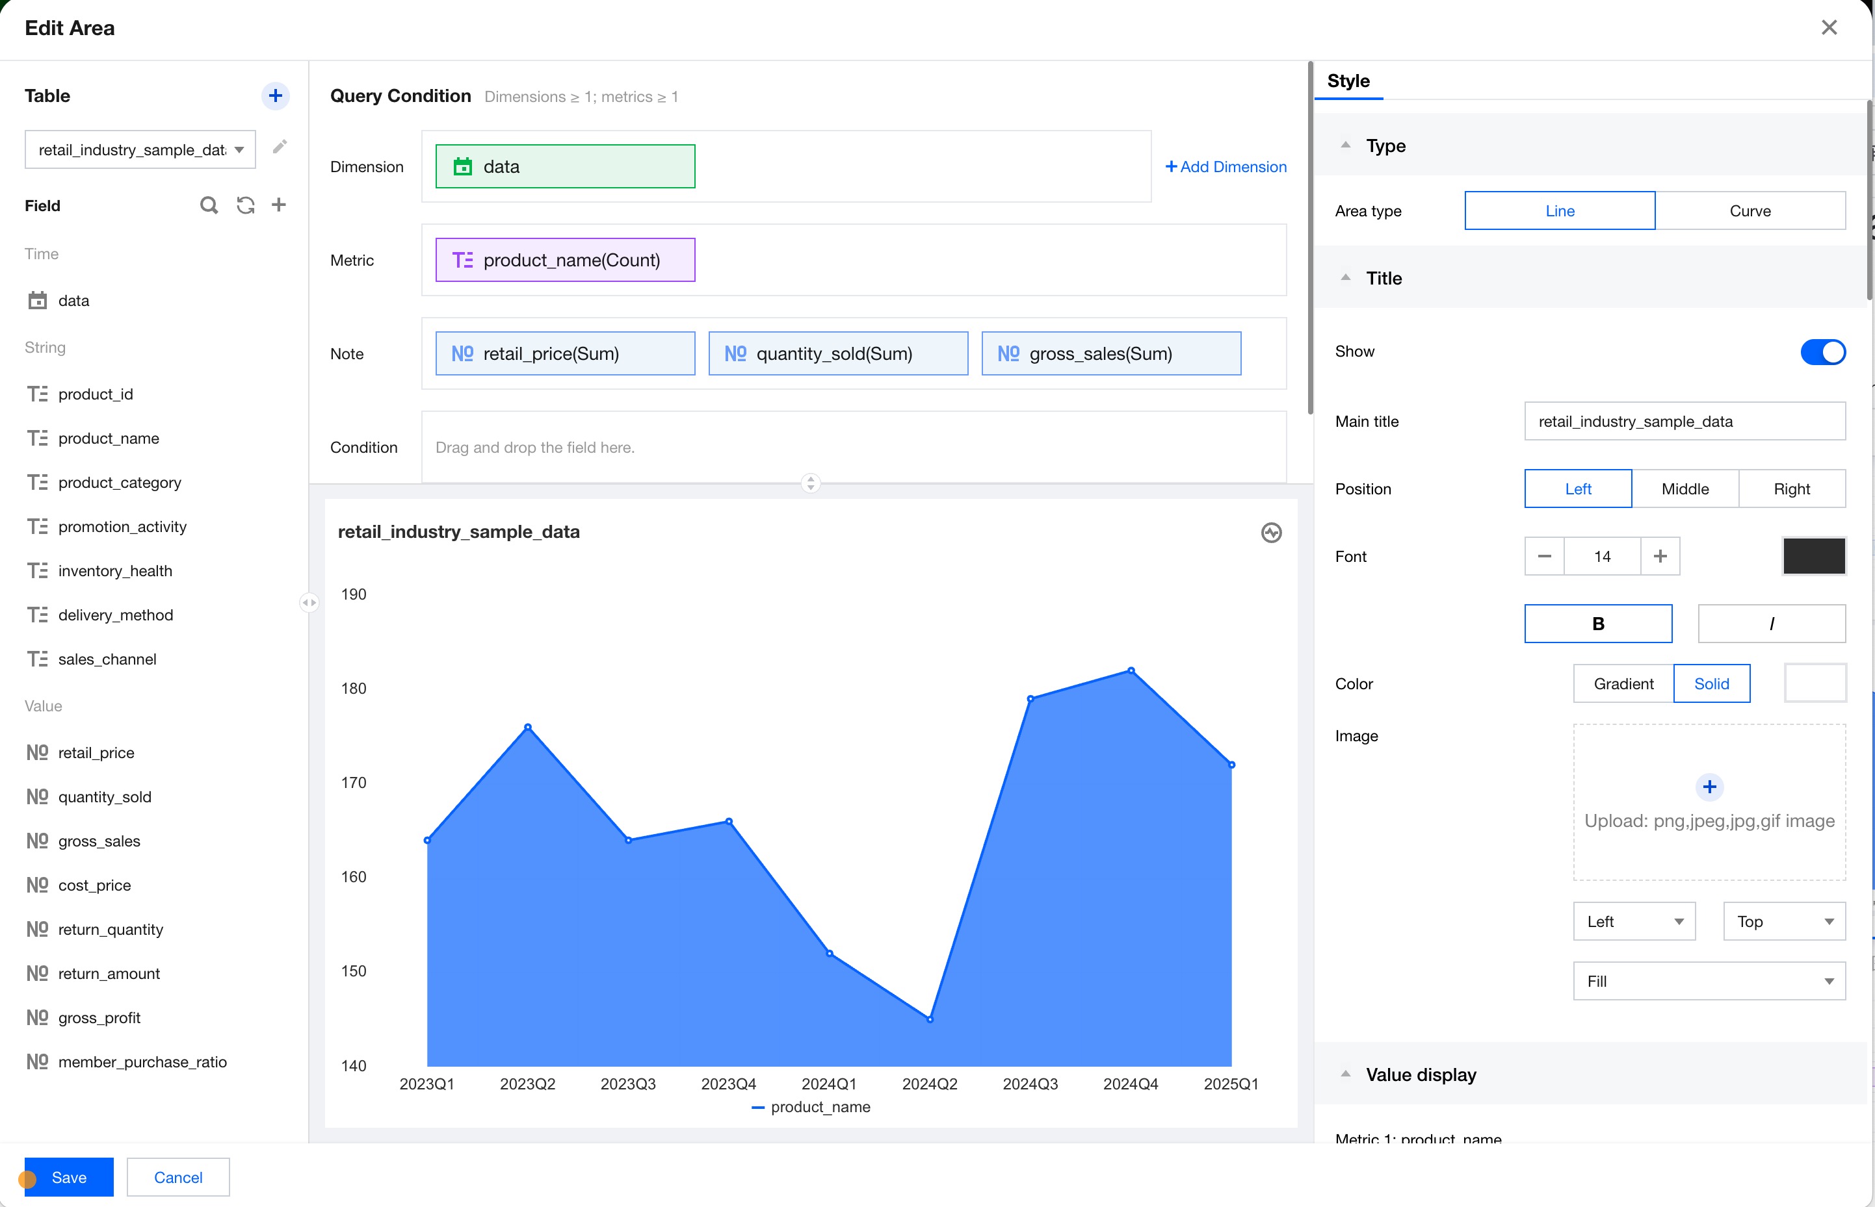Click the field search magnifier icon
The image size is (1875, 1207).
coord(209,205)
